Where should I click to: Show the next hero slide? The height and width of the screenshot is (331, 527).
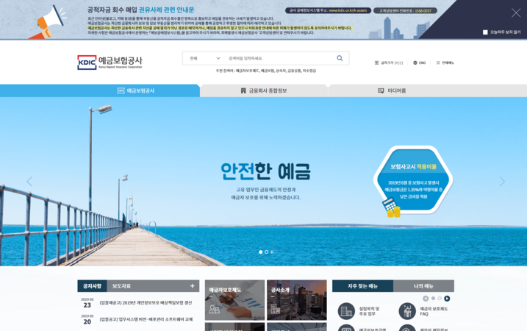coord(502,182)
